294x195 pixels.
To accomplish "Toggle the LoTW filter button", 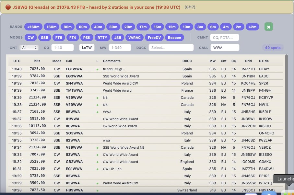I will pyautogui.click(x=87, y=48).
